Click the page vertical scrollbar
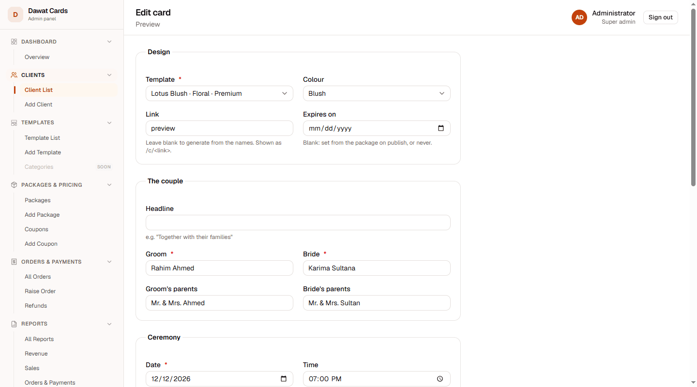Screen dimensions: 697x387 pos(693,97)
